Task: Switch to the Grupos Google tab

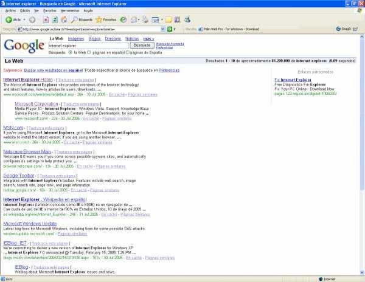Action: [x=94, y=39]
